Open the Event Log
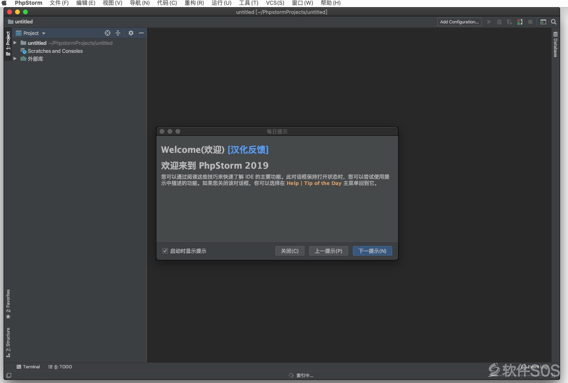The image size is (568, 383). (535, 367)
